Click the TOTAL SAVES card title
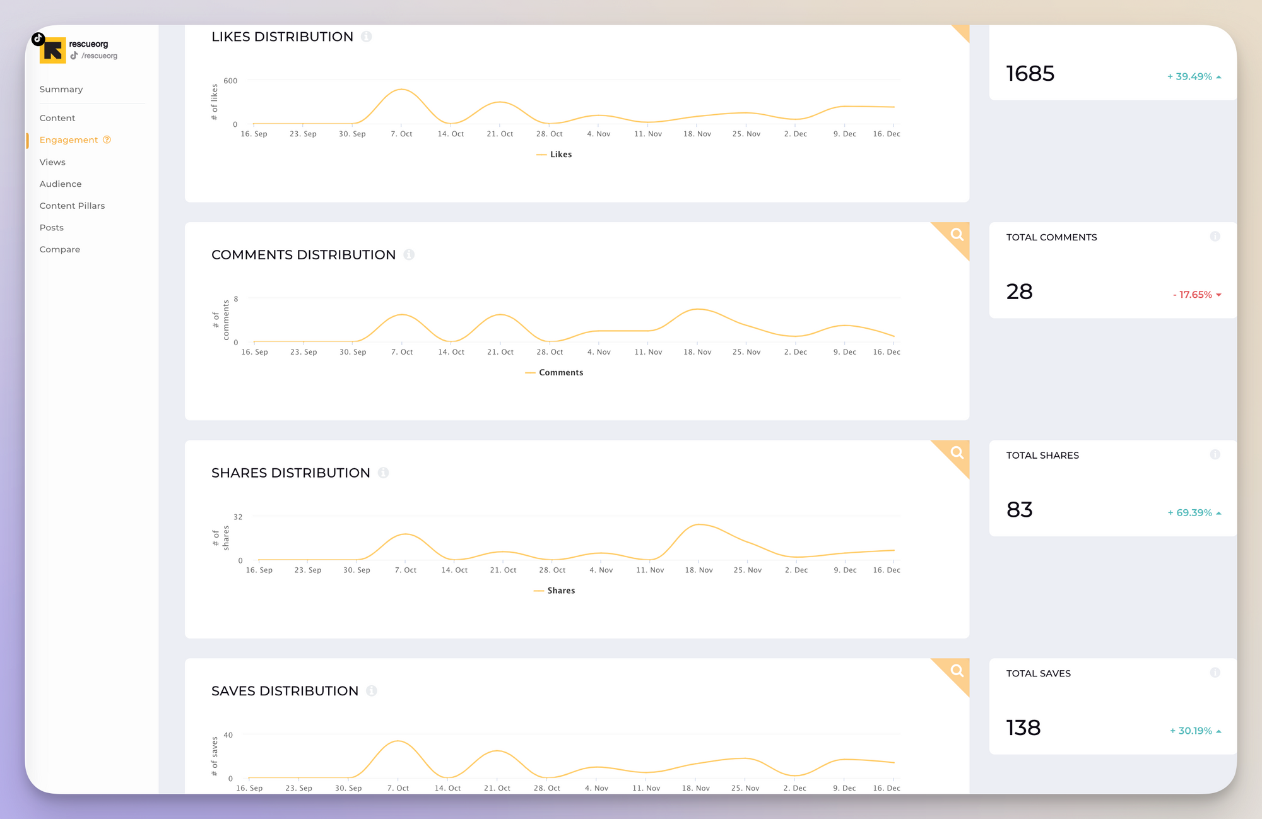The image size is (1262, 819). tap(1038, 673)
